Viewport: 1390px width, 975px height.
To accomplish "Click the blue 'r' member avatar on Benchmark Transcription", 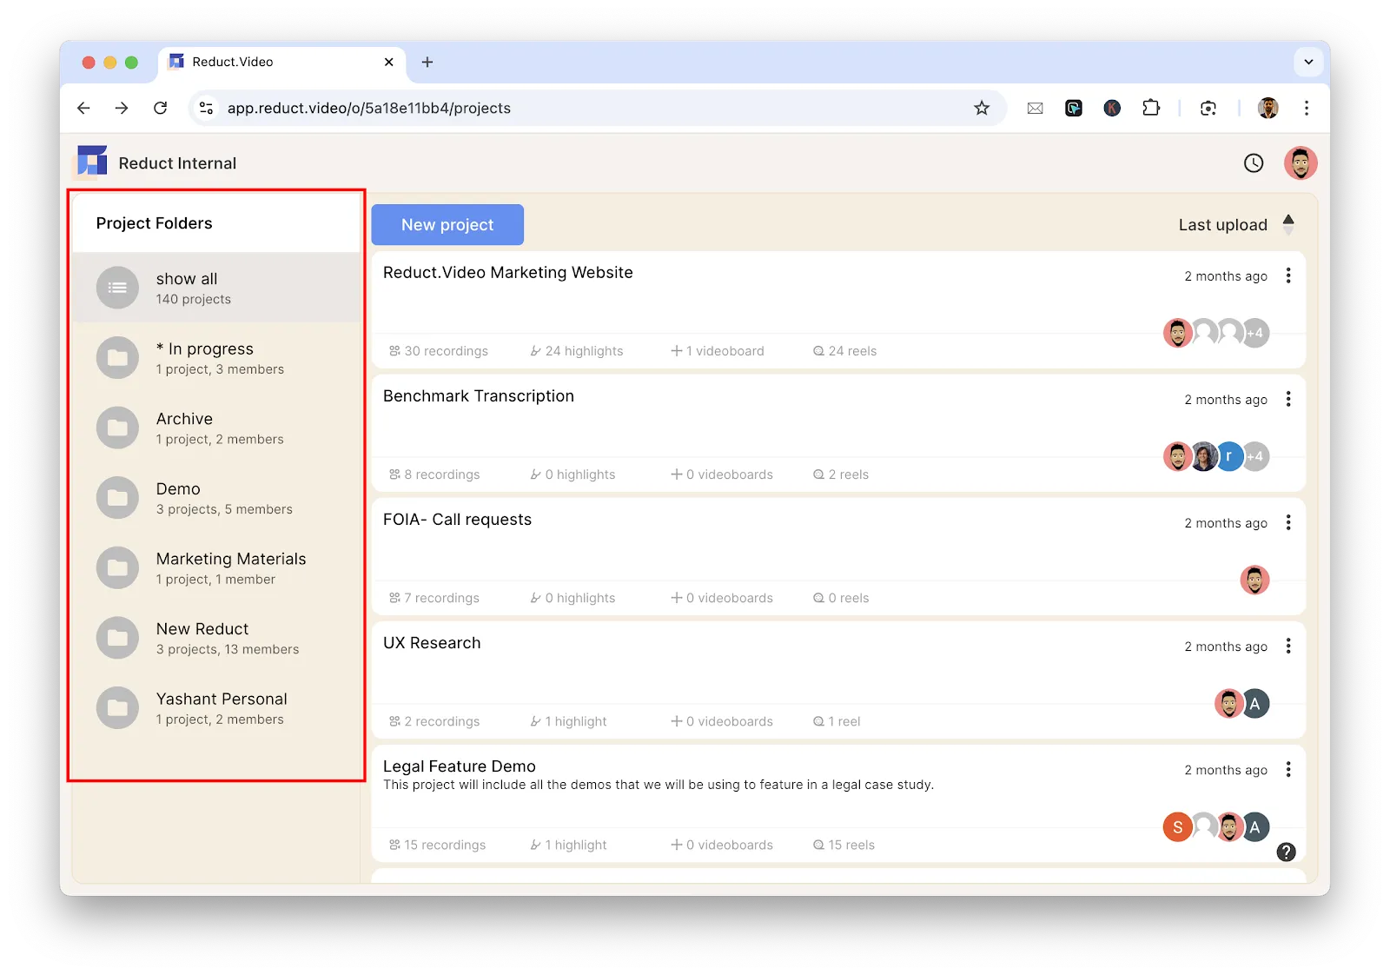I will click(x=1229, y=456).
